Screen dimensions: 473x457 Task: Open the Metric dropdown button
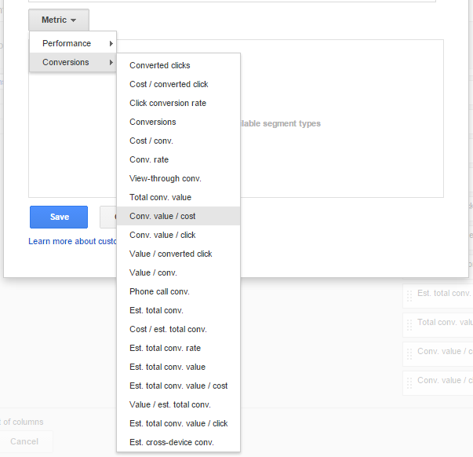coord(59,20)
